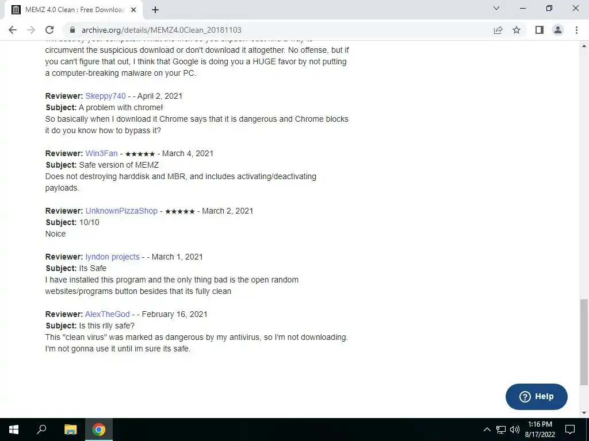Open reviewer lyndon projects' profile
Screen dimensions: 589x441
pyautogui.click(x=112, y=257)
